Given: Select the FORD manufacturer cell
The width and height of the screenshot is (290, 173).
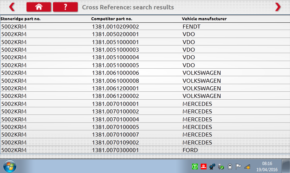Looking at the screenshot, I should point(190,150).
